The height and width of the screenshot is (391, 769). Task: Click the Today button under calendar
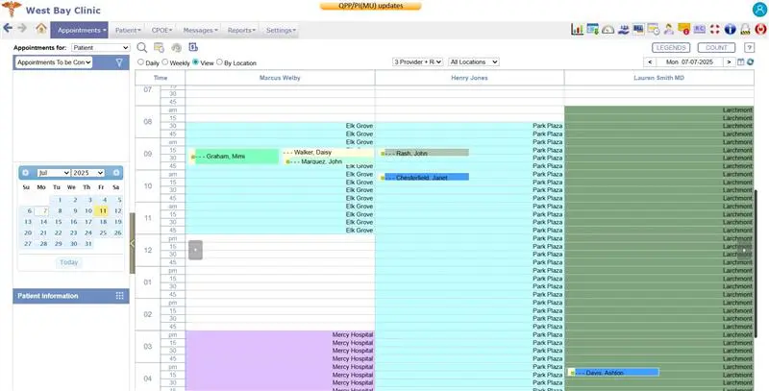69,262
